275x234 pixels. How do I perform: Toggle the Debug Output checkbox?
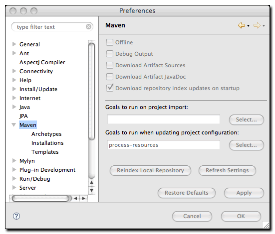pyautogui.click(x=110, y=54)
